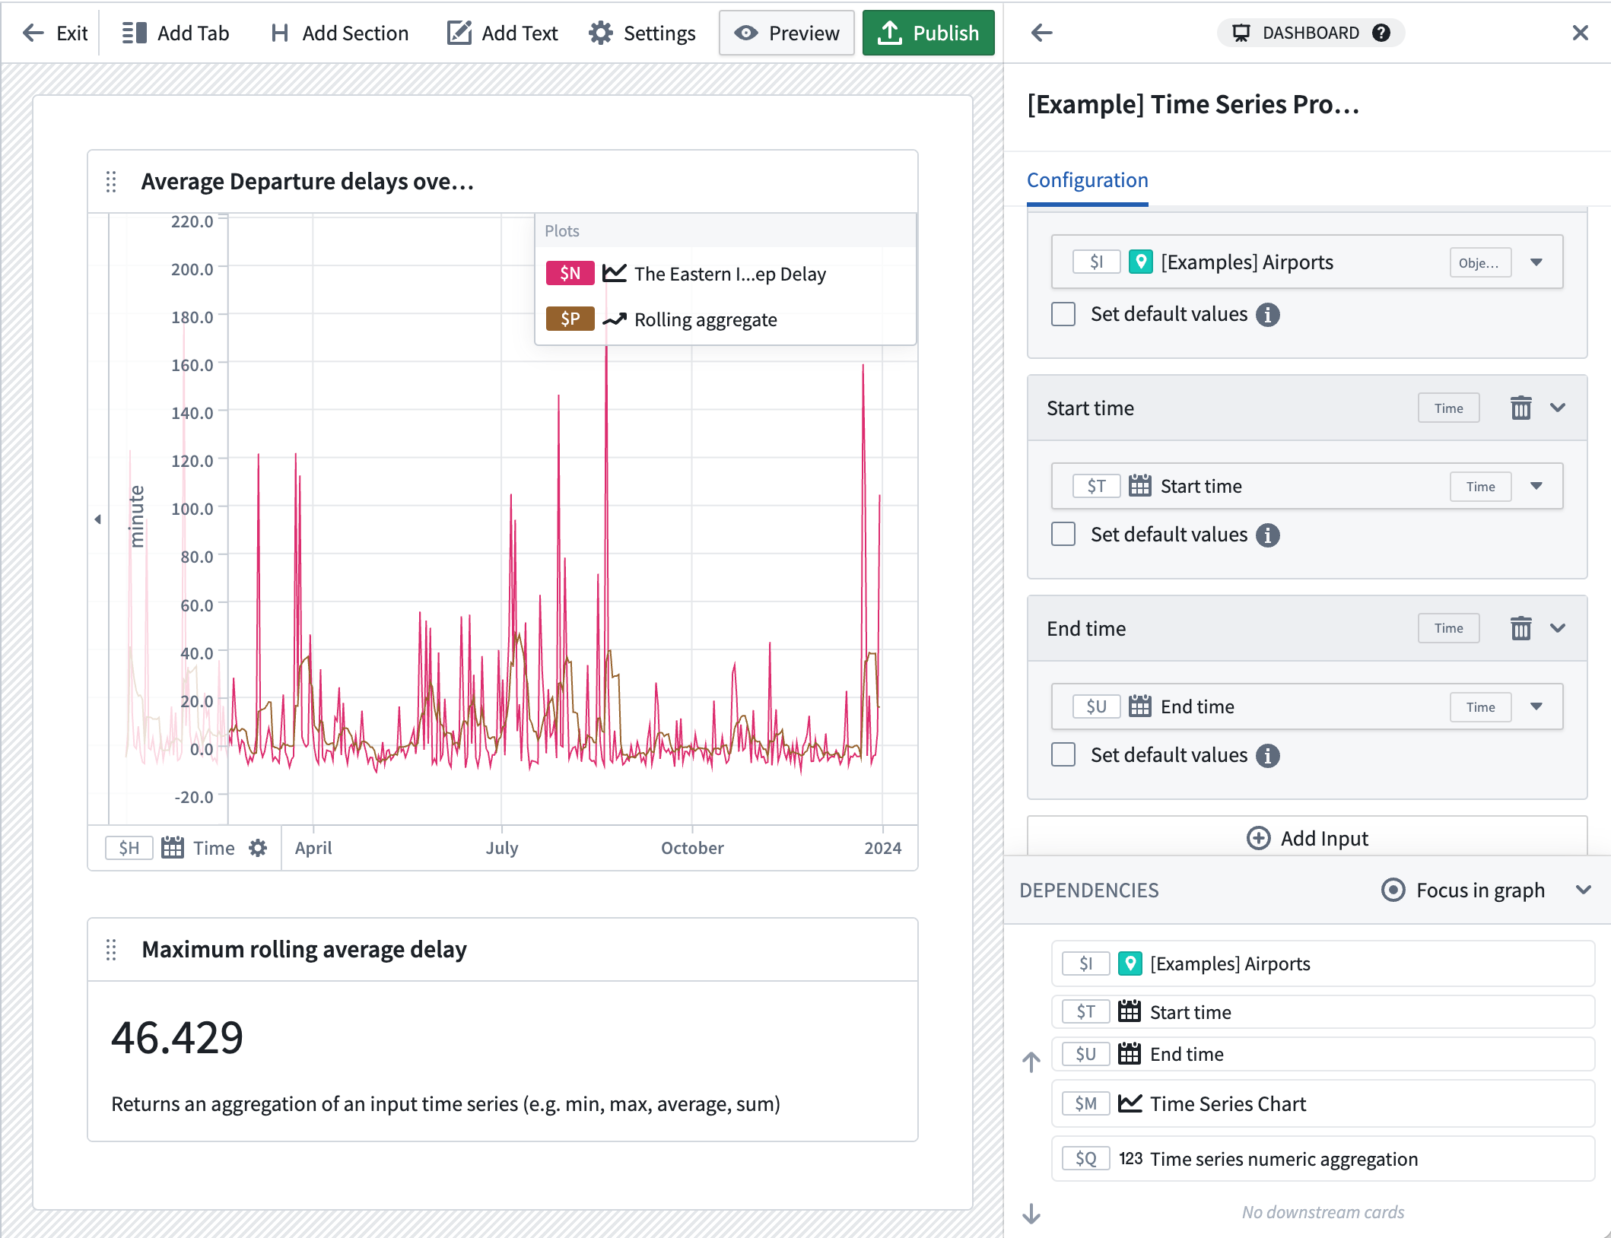
Task: Enable Set default values for End time
Action: pyautogui.click(x=1067, y=754)
